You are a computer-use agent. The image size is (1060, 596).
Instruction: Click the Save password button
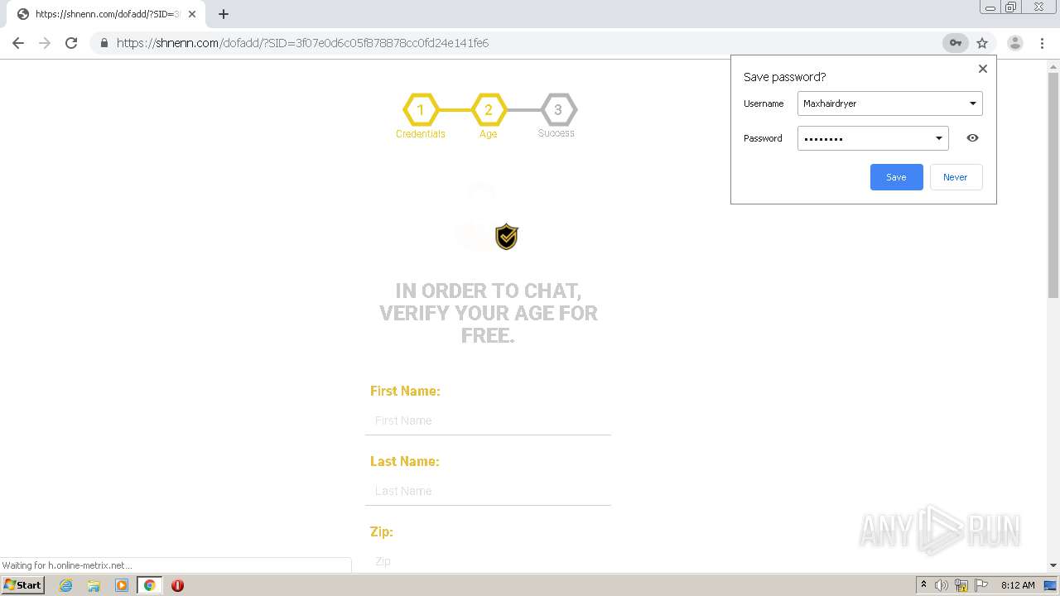point(896,177)
